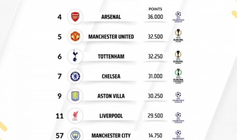
Task: Select the TOTTENHAM name label
Action: [111, 57]
